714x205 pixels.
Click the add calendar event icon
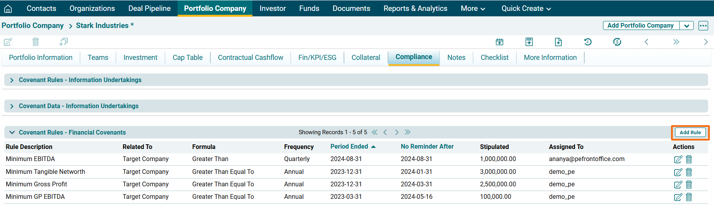click(499, 42)
